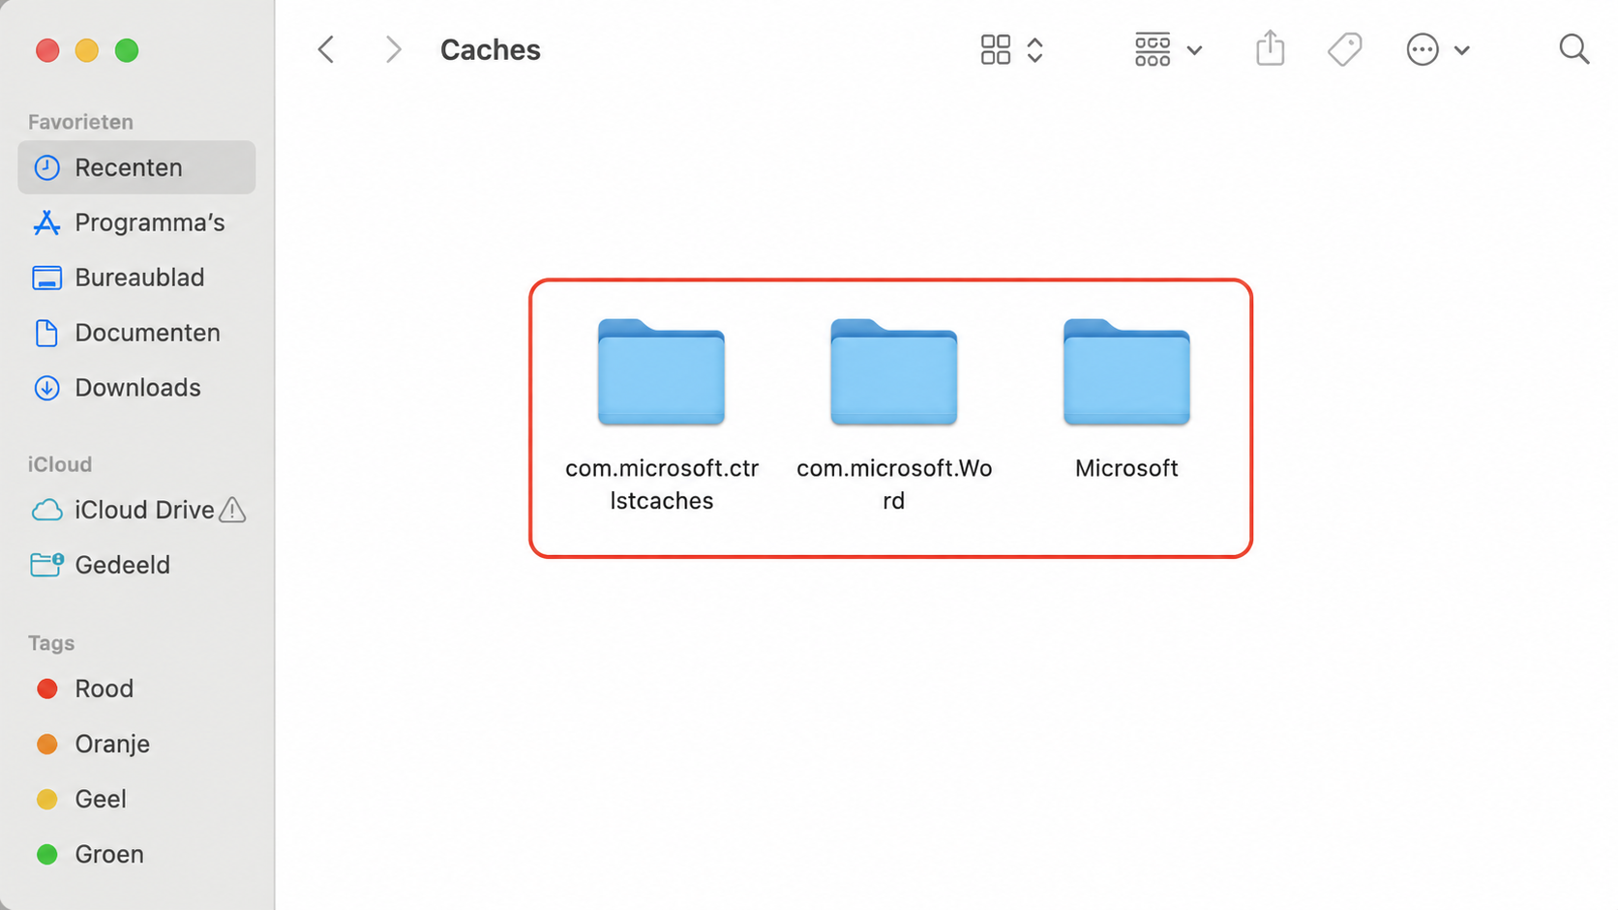Open the search magnifier in toolbar
This screenshot has height=910, width=1618.
[1573, 49]
